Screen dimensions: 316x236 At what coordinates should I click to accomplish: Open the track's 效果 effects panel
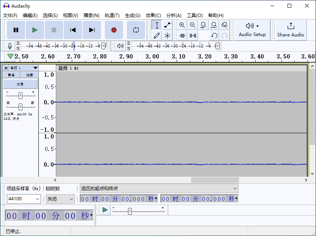click(20, 84)
